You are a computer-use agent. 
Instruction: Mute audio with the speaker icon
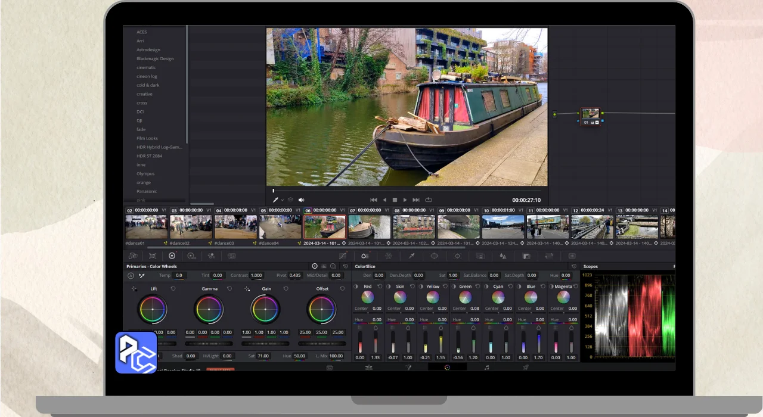[301, 200]
